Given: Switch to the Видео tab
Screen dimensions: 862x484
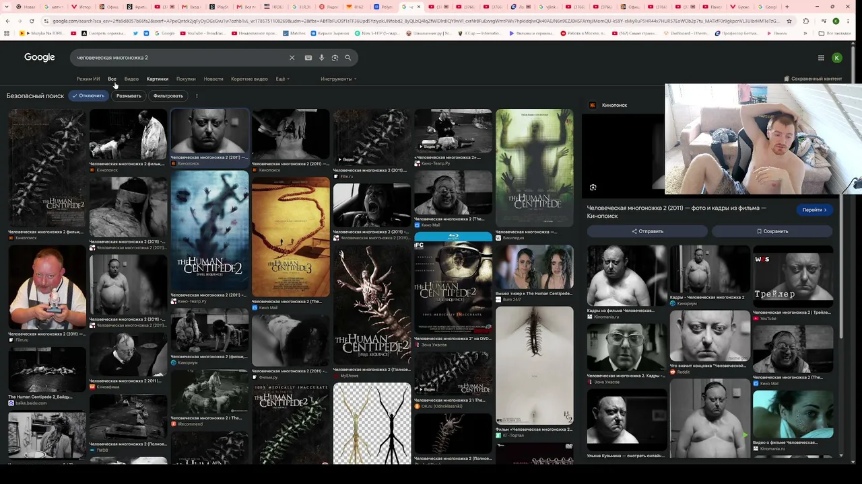Looking at the screenshot, I should 131,79.
